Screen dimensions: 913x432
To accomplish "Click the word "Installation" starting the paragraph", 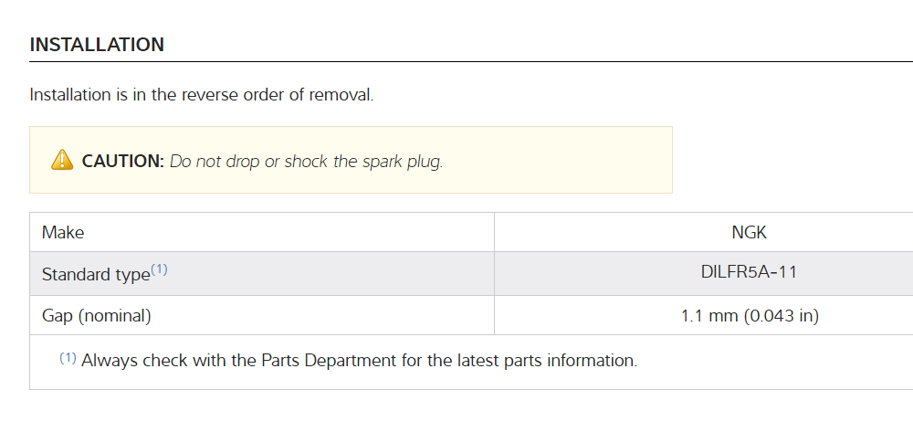I will (69, 94).
